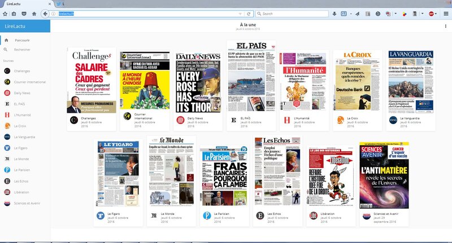This screenshot has height=243, width=452.
Task: Open the Challenges 'Salaire des cadres' cover
Action: point(92,80)
